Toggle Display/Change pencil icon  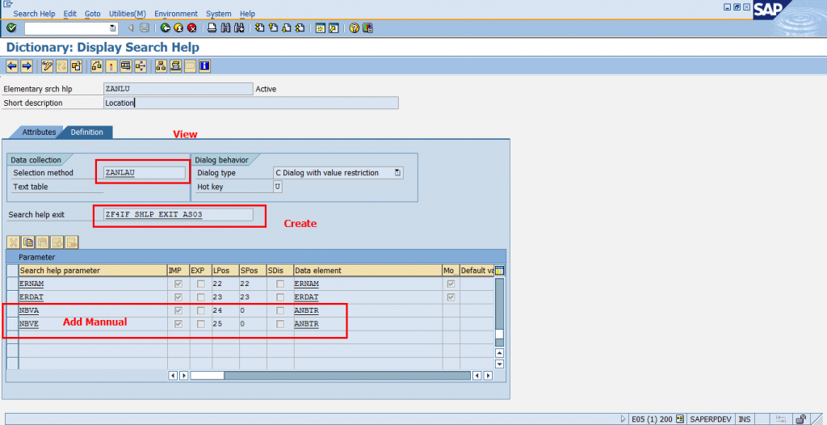tap(47, 66)
